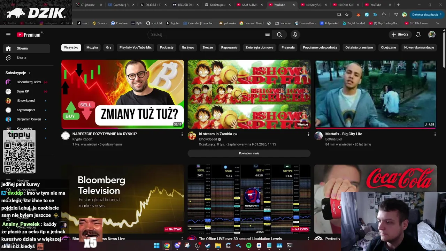Open Discord from the taskbar
The image size is (446, 251).
[x=177, y=245]
